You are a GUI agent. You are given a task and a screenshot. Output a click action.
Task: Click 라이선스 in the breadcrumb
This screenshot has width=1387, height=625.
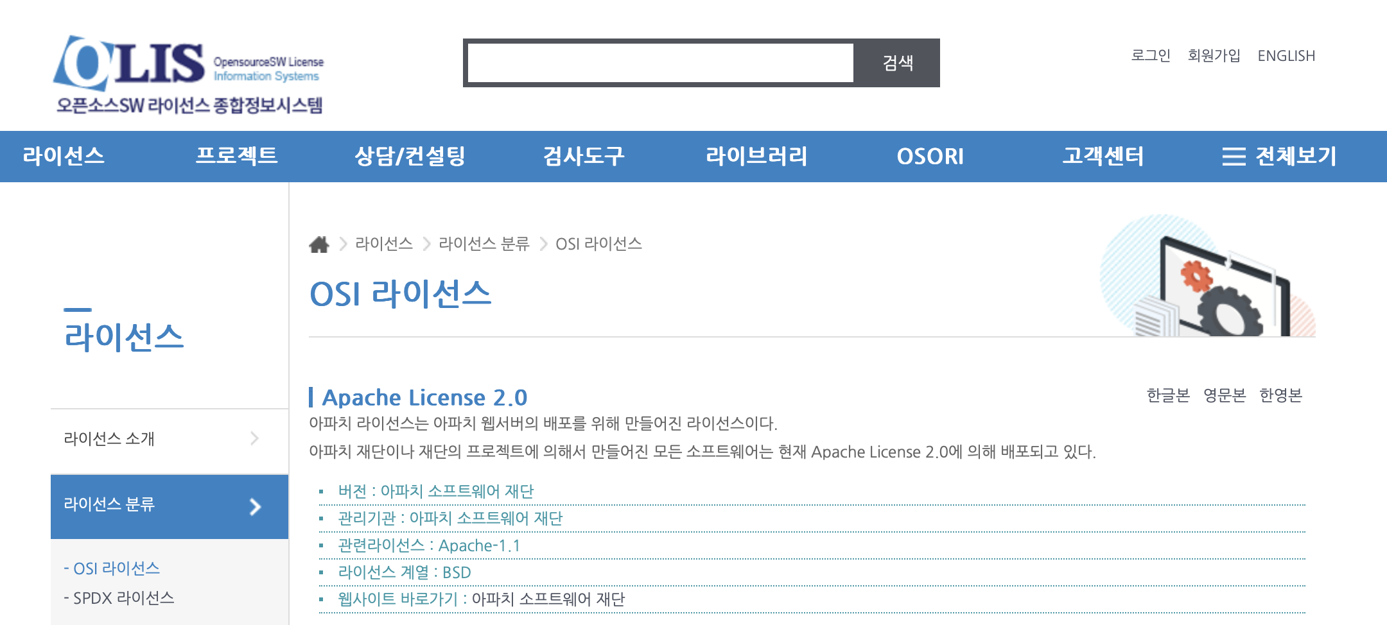[x=384, y=244]
